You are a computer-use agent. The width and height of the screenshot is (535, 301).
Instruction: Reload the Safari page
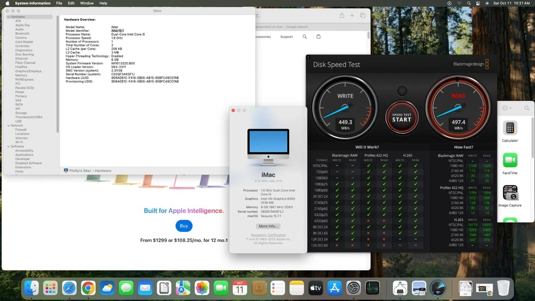tap(258, 16)
